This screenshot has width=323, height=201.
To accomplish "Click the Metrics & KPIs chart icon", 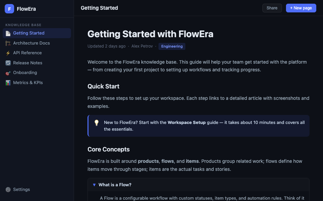I will click(8, 83).
